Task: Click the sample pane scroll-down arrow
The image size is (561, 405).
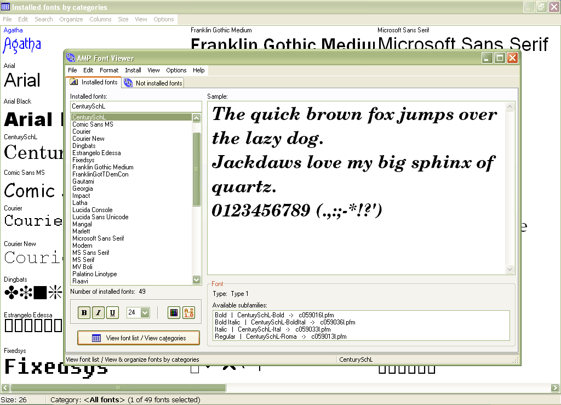Action: pos(510,269)
